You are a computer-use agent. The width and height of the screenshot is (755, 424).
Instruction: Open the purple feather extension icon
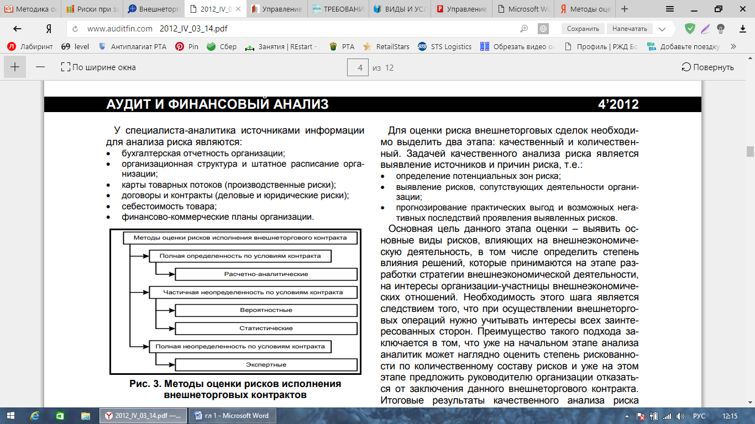(x=705, y=29)
